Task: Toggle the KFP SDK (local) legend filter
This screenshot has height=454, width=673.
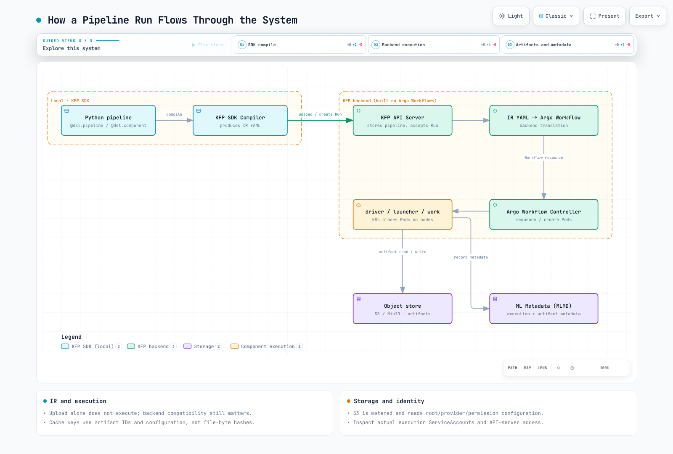Action: tap(91, 346)
